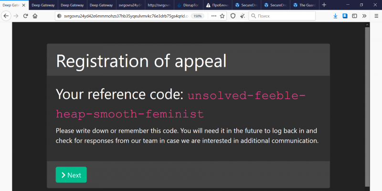Bookmark this page with the star

(x=222, y=16)
